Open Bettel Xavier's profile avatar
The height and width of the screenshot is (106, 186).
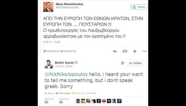click(49, 64)
